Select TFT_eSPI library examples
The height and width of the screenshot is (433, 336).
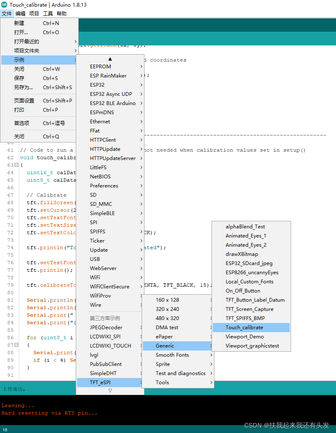[x=110, y=383]
